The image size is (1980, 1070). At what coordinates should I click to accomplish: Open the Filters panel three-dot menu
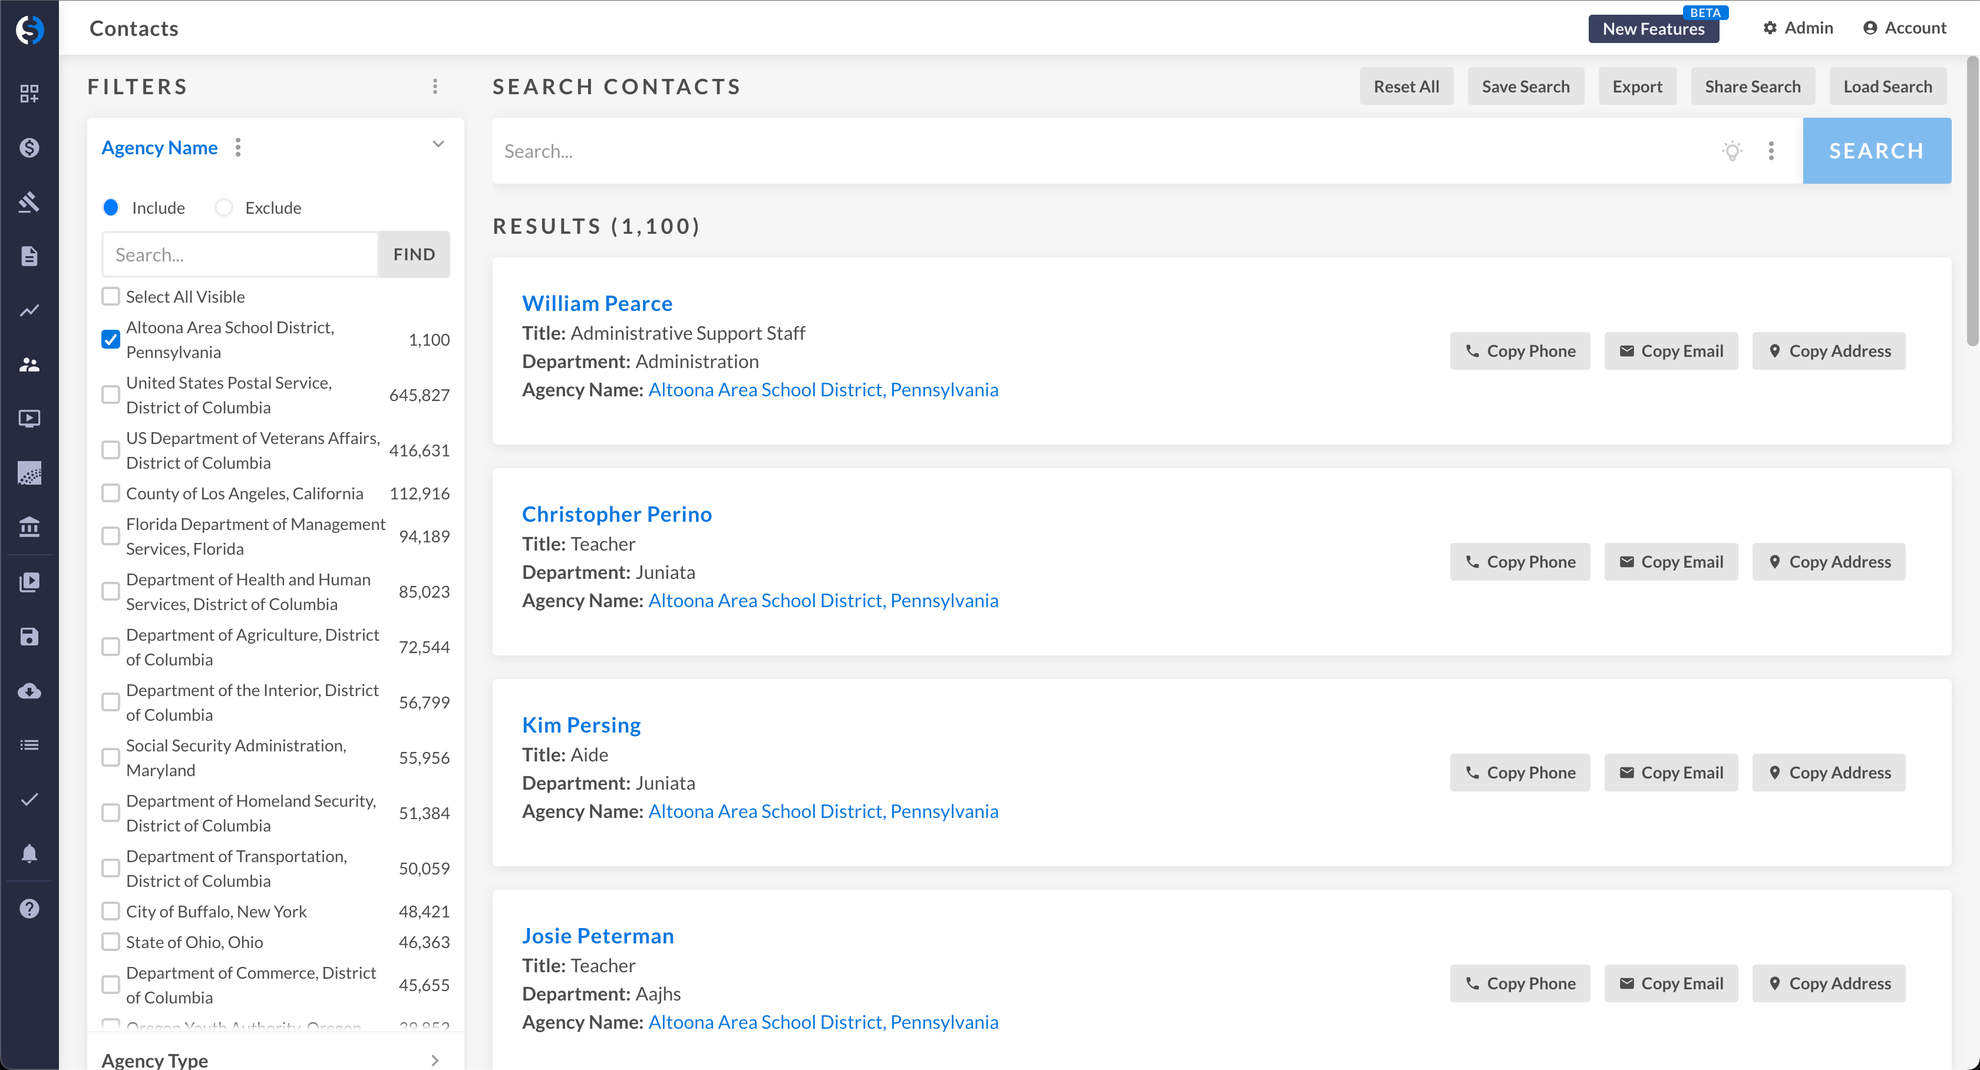pos(435,86)
